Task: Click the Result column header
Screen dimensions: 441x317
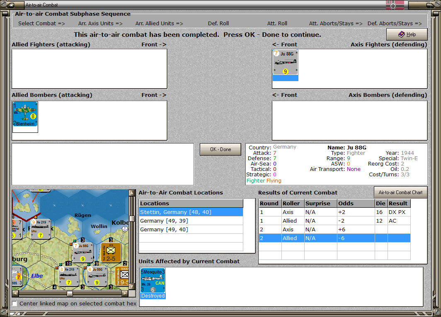Action: tap(399, 203)
